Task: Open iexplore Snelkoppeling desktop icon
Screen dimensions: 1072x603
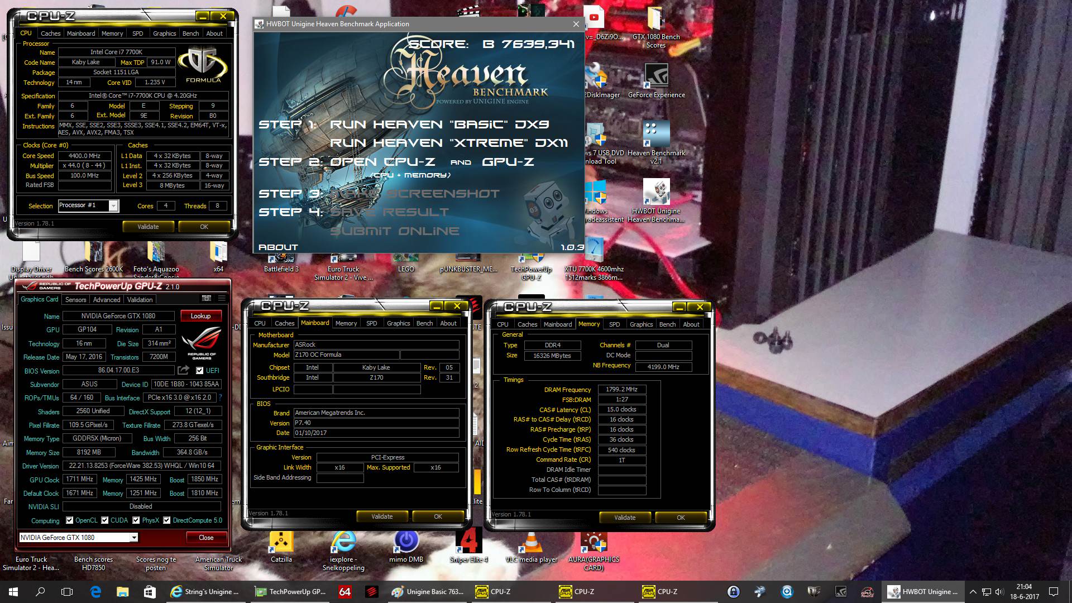Action: 343,551
